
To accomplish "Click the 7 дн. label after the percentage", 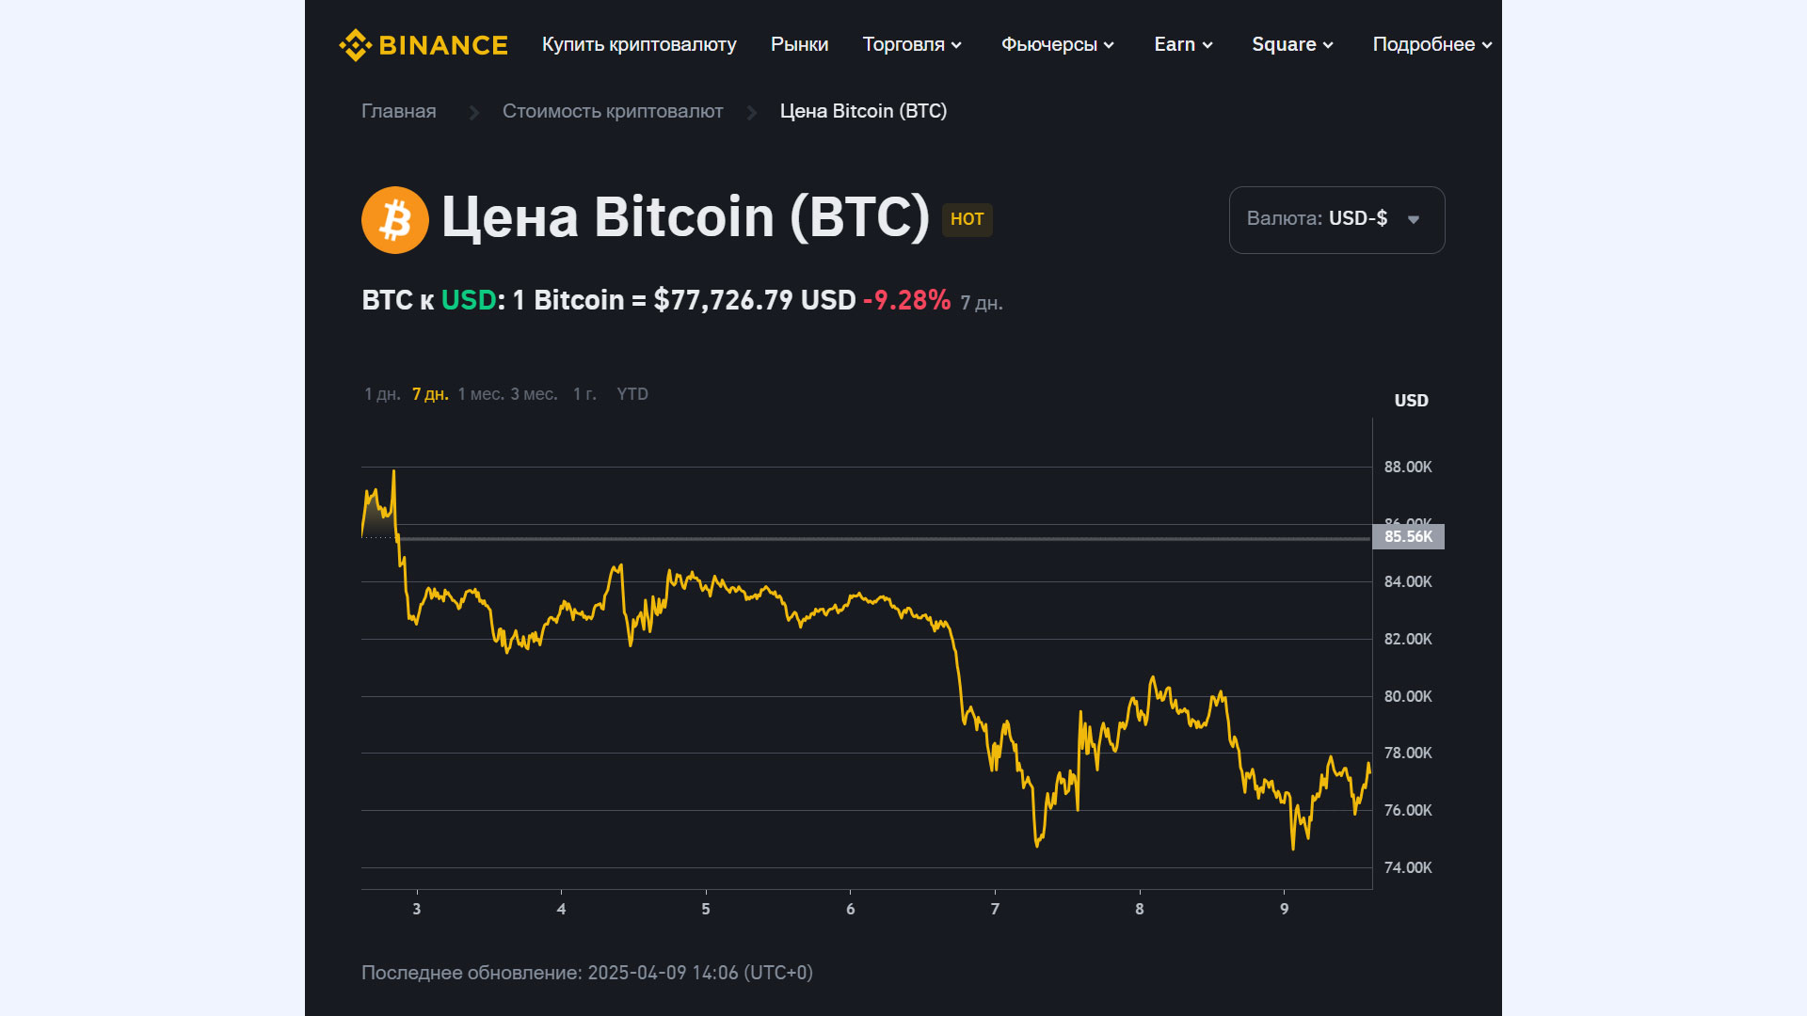I will click(x=982, y=304).
